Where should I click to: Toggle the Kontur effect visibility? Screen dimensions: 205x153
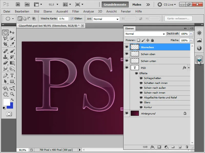141,107
